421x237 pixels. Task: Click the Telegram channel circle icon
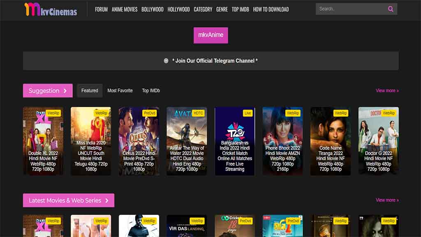(x=166, y=61)
